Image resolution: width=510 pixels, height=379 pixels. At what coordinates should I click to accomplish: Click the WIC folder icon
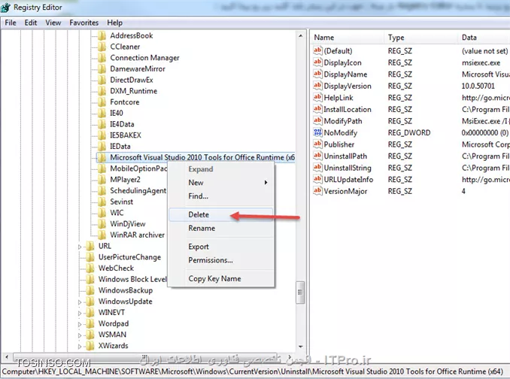pyautogui.click(x=102, y=213)
